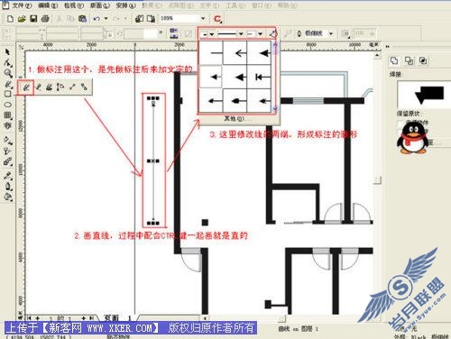
Task: Click the Intersect icon in shaping docker
Action: 423,60
